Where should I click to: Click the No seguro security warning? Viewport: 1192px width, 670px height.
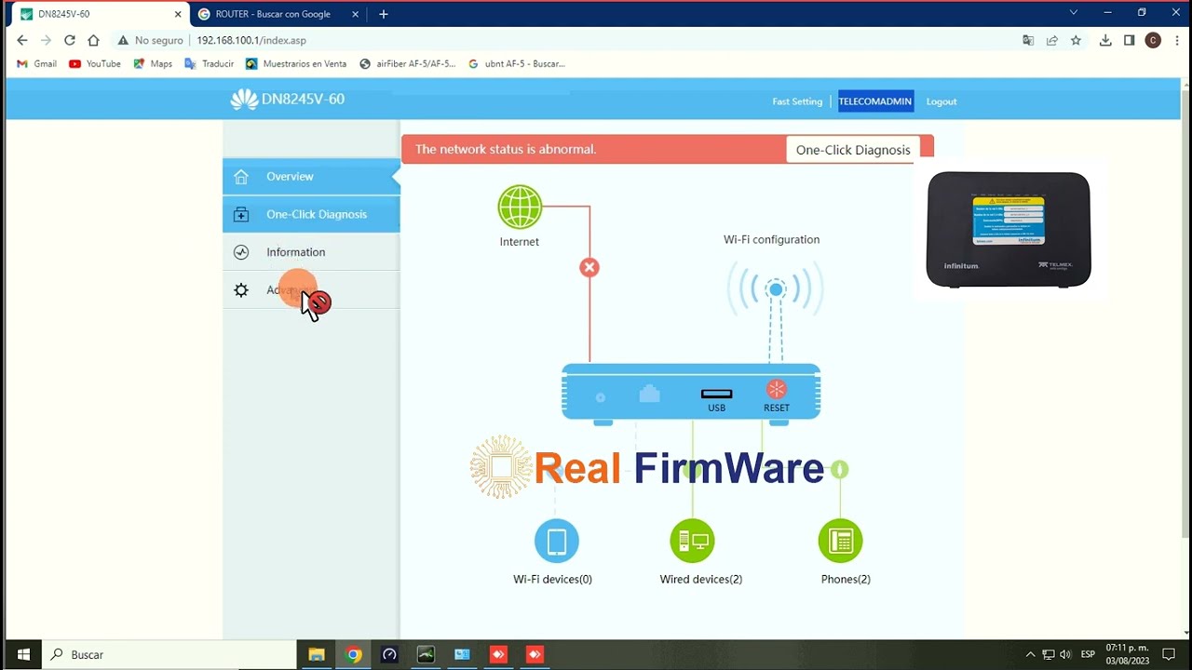(150, 40)
